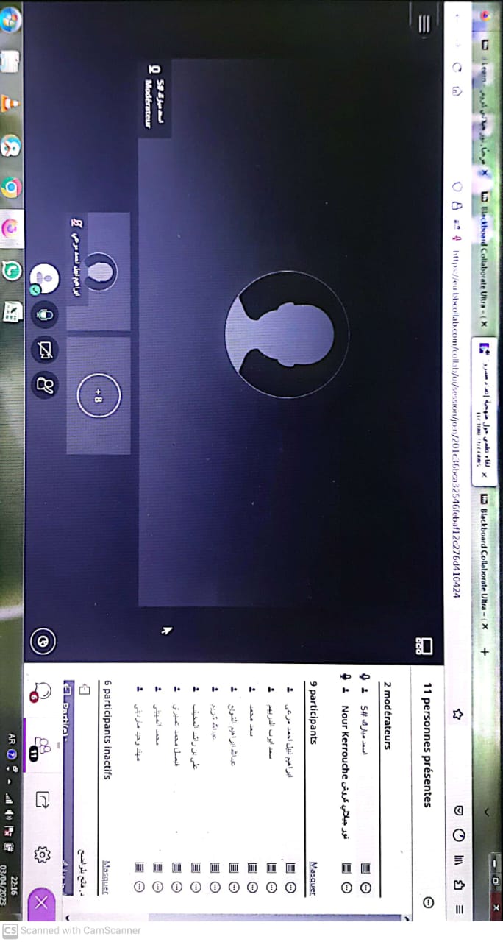The height and width of the screenshot is (942, 503).
Task: Open the My Status and Settings avatar
Action: click(45, 278)
